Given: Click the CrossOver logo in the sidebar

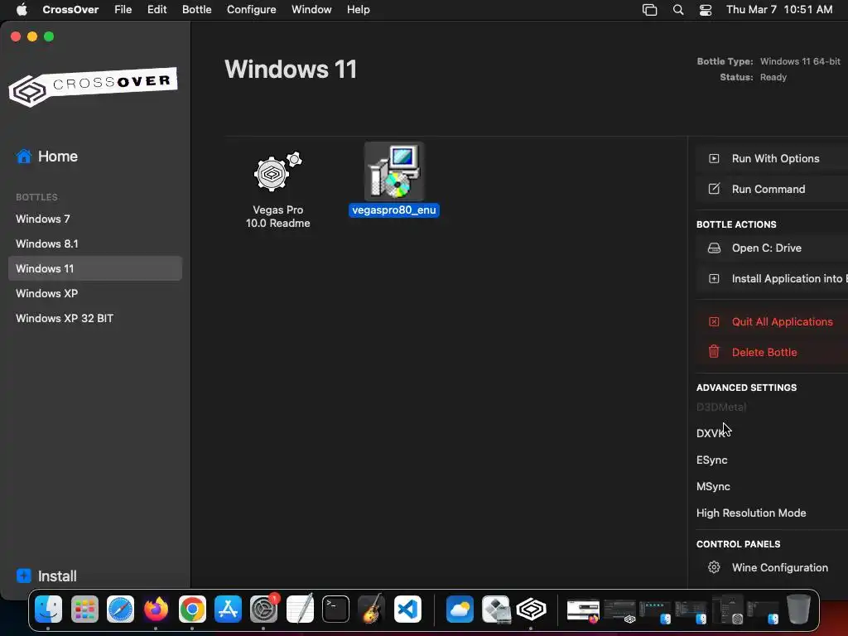Looking at the screenshot, I should coord(93,87).
